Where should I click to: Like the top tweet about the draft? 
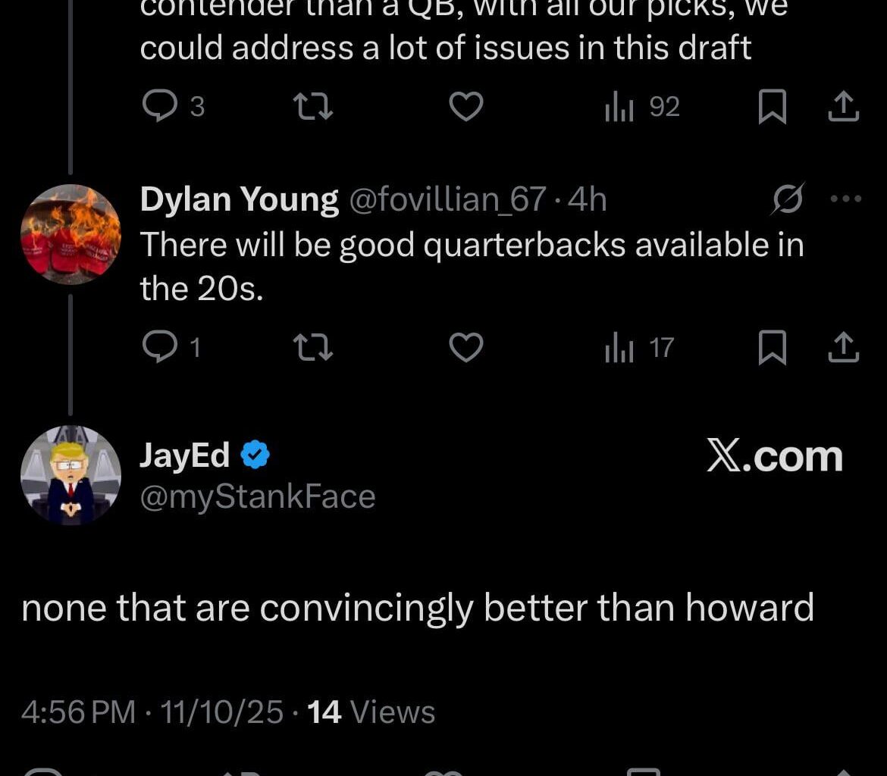[x=466, y=108]
